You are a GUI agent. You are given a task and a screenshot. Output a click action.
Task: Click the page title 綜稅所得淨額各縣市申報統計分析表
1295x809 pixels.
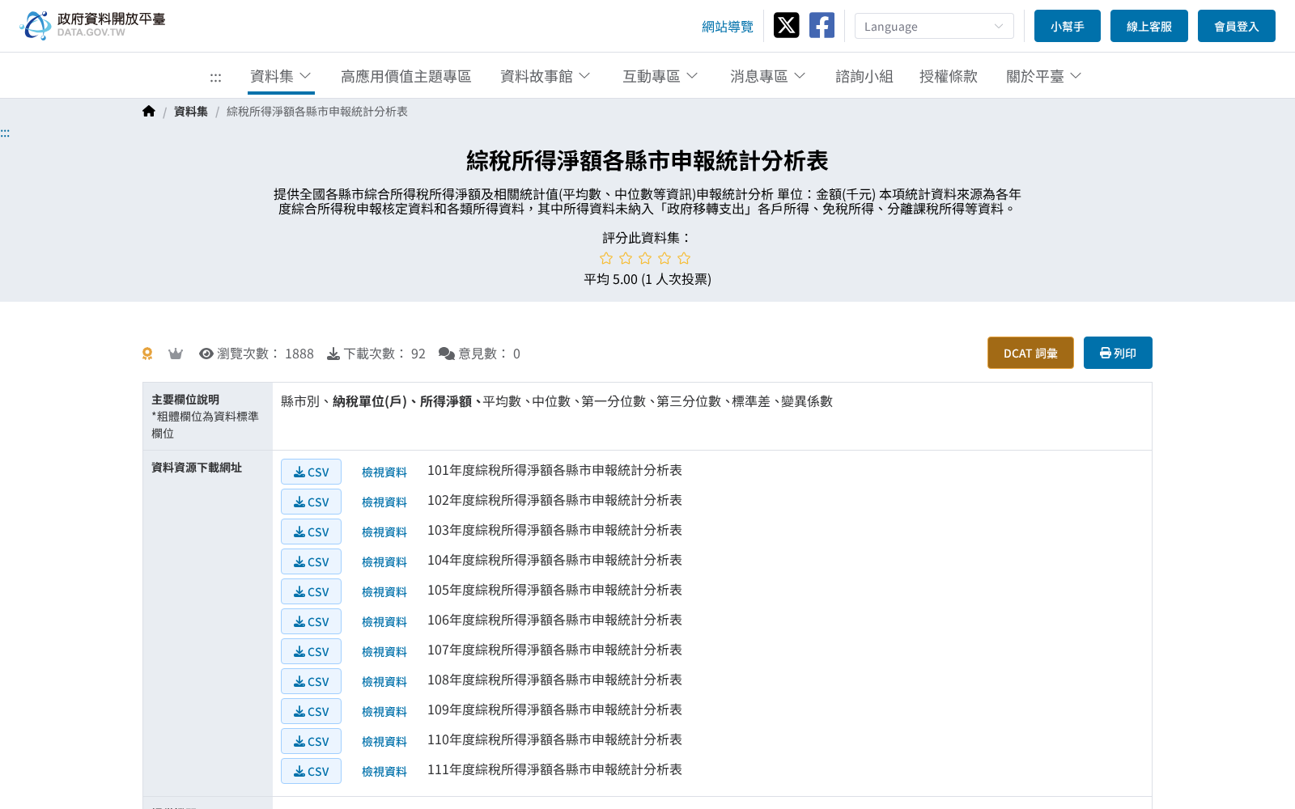[647, 161]
